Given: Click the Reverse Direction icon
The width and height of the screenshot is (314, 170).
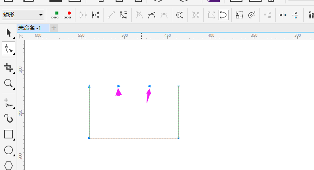Looking at the screenshot, I should [x=180, y=15].
